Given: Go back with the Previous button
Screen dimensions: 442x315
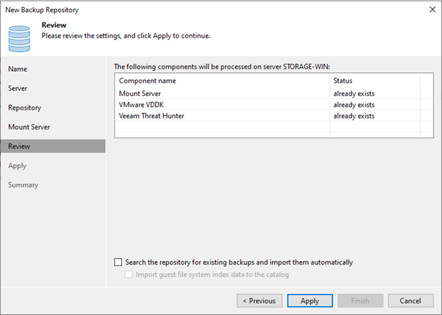Looking at the screenshot, I should click(x=260, y=301).
